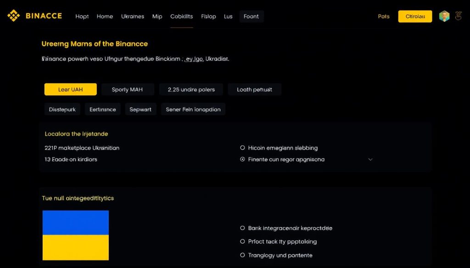Select the Sepwart filter chip
The height and width of the screenshot is (268, 470).
point(140,109)
